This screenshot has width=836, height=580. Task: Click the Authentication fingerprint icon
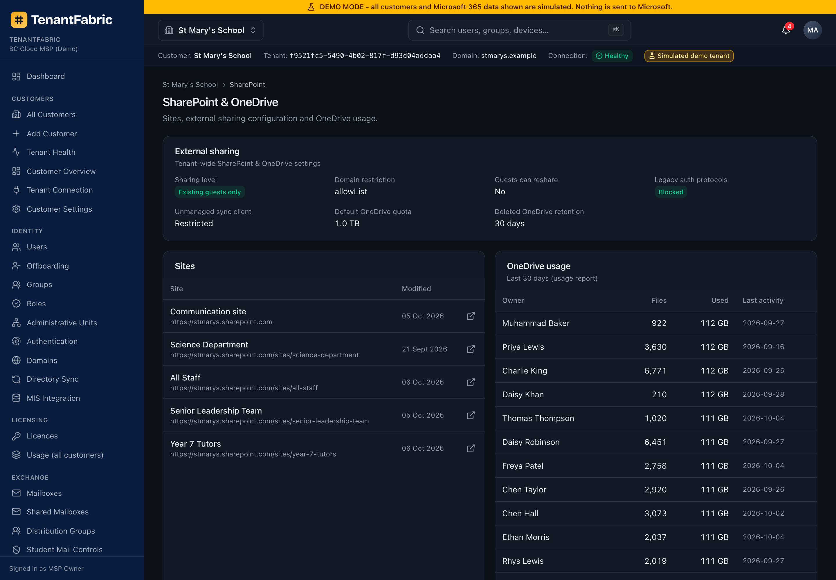pyautogui.click(x=16, y=341)
